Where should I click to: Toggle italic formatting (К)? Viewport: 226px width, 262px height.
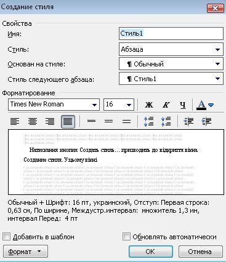click(x=166, y=105)
